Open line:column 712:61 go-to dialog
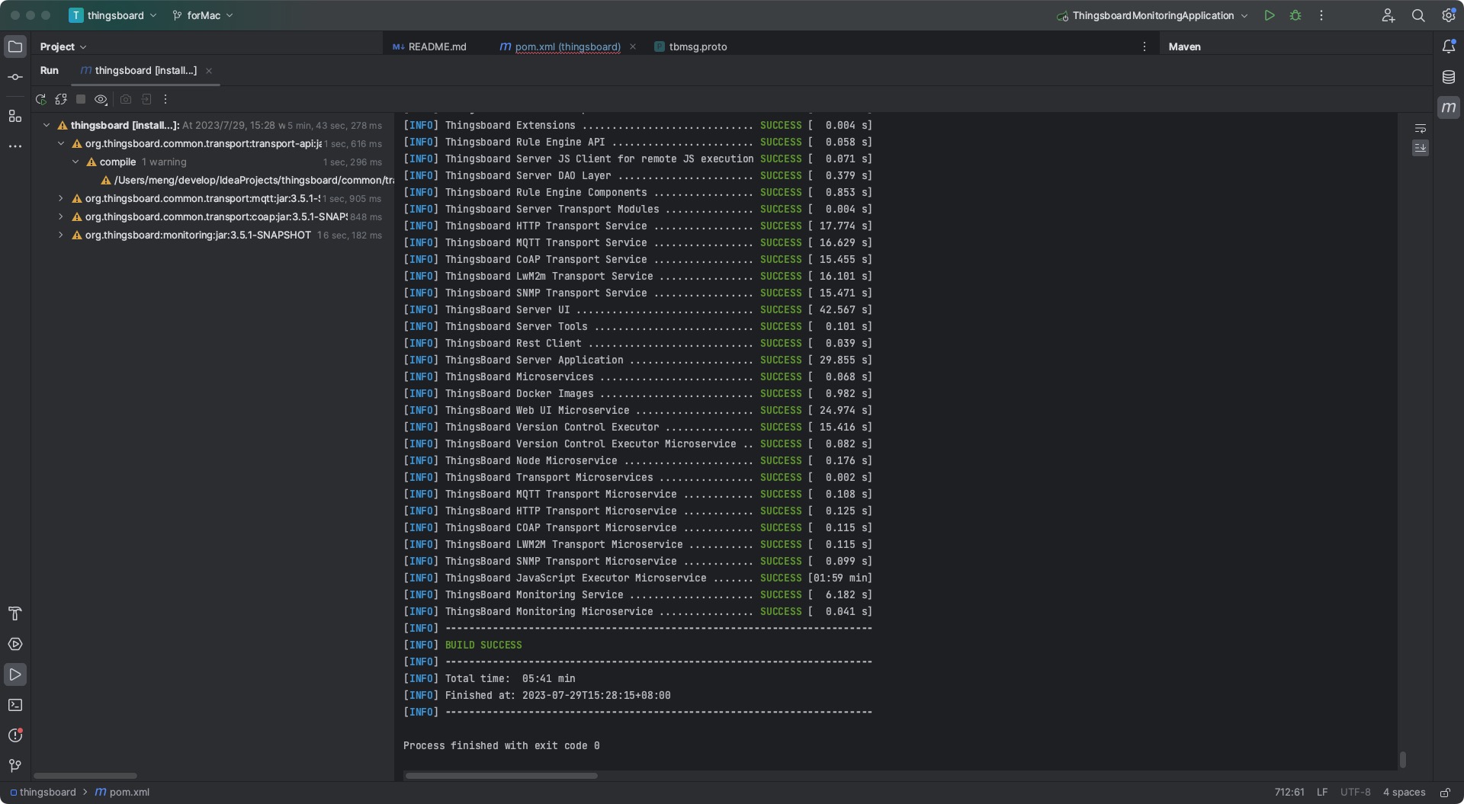Image resolution: width=1464 pixels, height=804 pixels. (1289, 793)
